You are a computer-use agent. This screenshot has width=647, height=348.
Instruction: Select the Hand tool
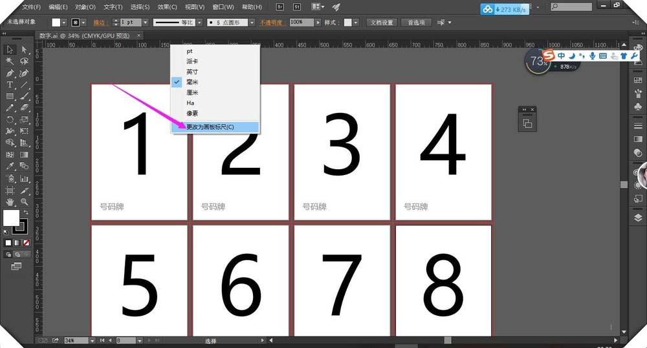(10, 202)
